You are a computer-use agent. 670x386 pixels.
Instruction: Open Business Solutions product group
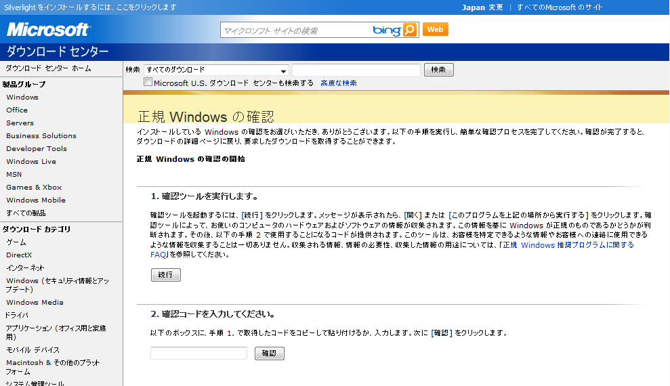41,136
